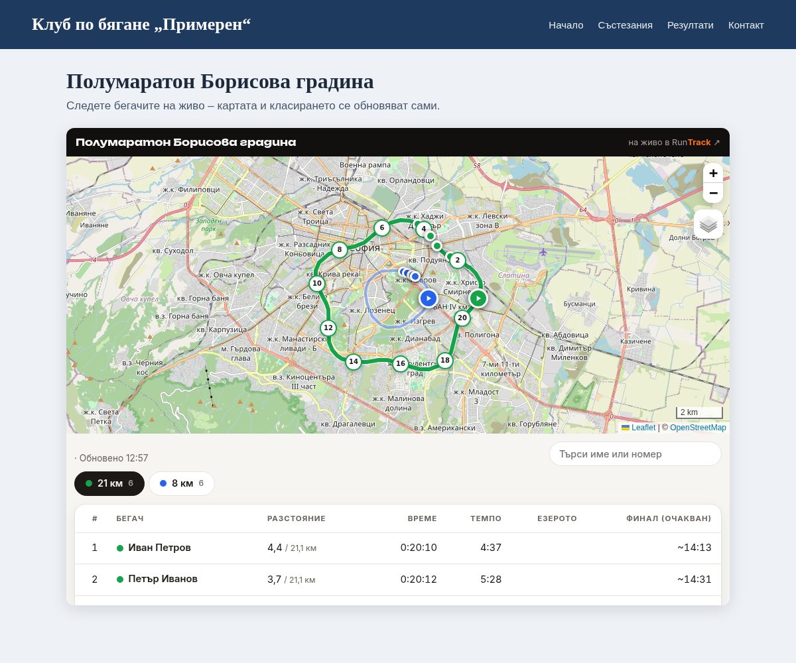Click the 'Обновено 12:57' update status

[x=111, y=458]
